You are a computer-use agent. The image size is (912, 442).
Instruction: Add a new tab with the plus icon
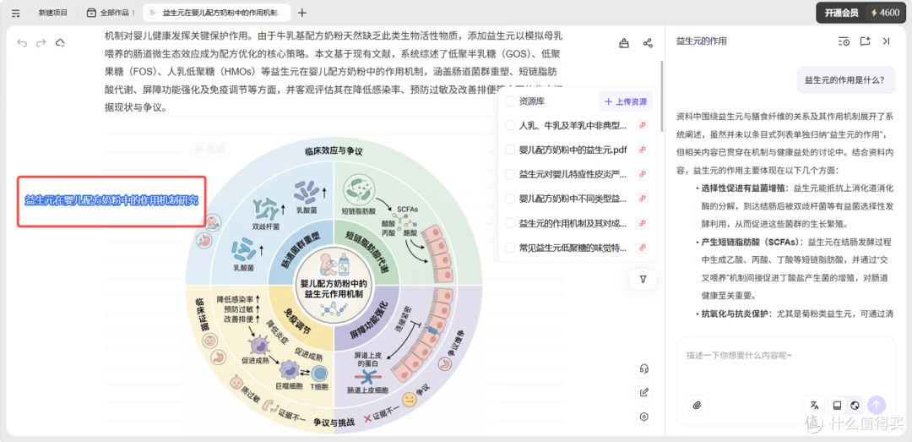point(301,13)
